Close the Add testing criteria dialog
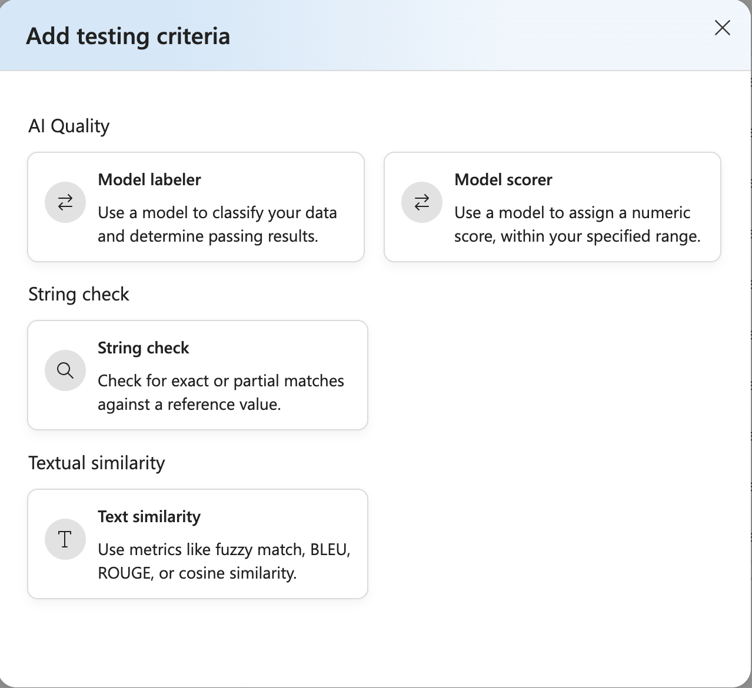The height and width of the screenshot is (688, 752). [x=723, y=28]
